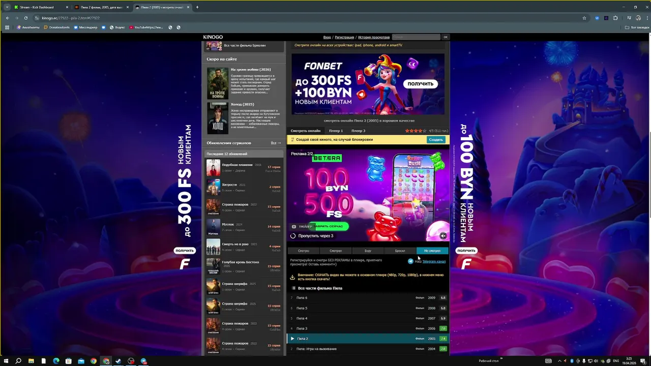The image size is (651, 366).
Task: Open Steam from the taskbar
Action: click(x=119, y=361)
